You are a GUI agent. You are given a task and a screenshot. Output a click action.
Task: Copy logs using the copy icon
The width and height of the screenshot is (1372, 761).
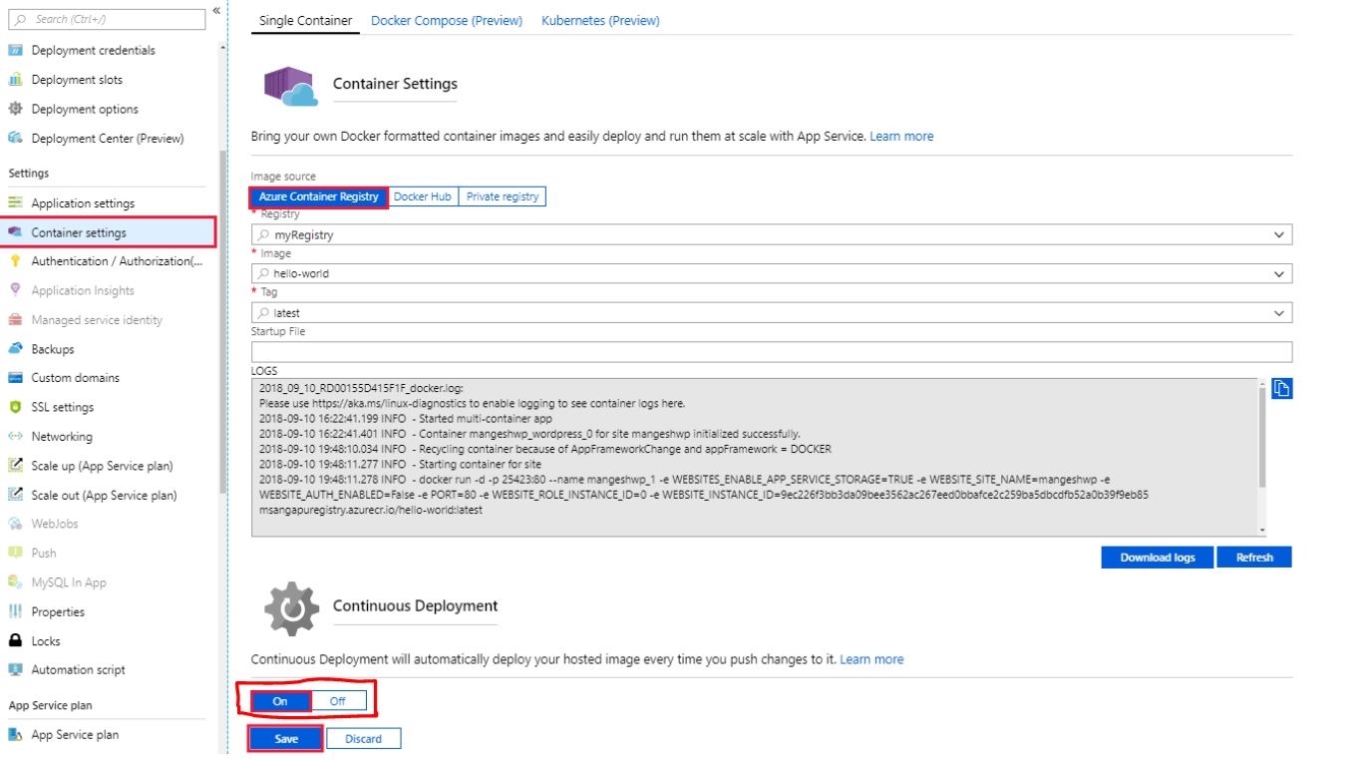1282,389
